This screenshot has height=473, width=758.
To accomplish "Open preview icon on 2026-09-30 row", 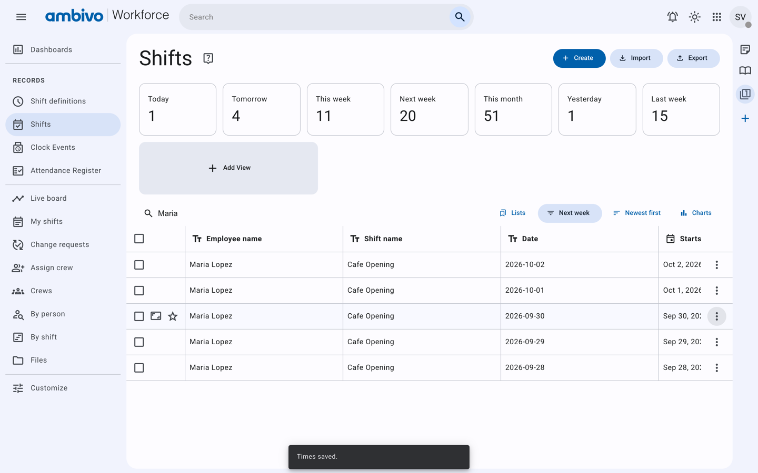I will [156, 316].
